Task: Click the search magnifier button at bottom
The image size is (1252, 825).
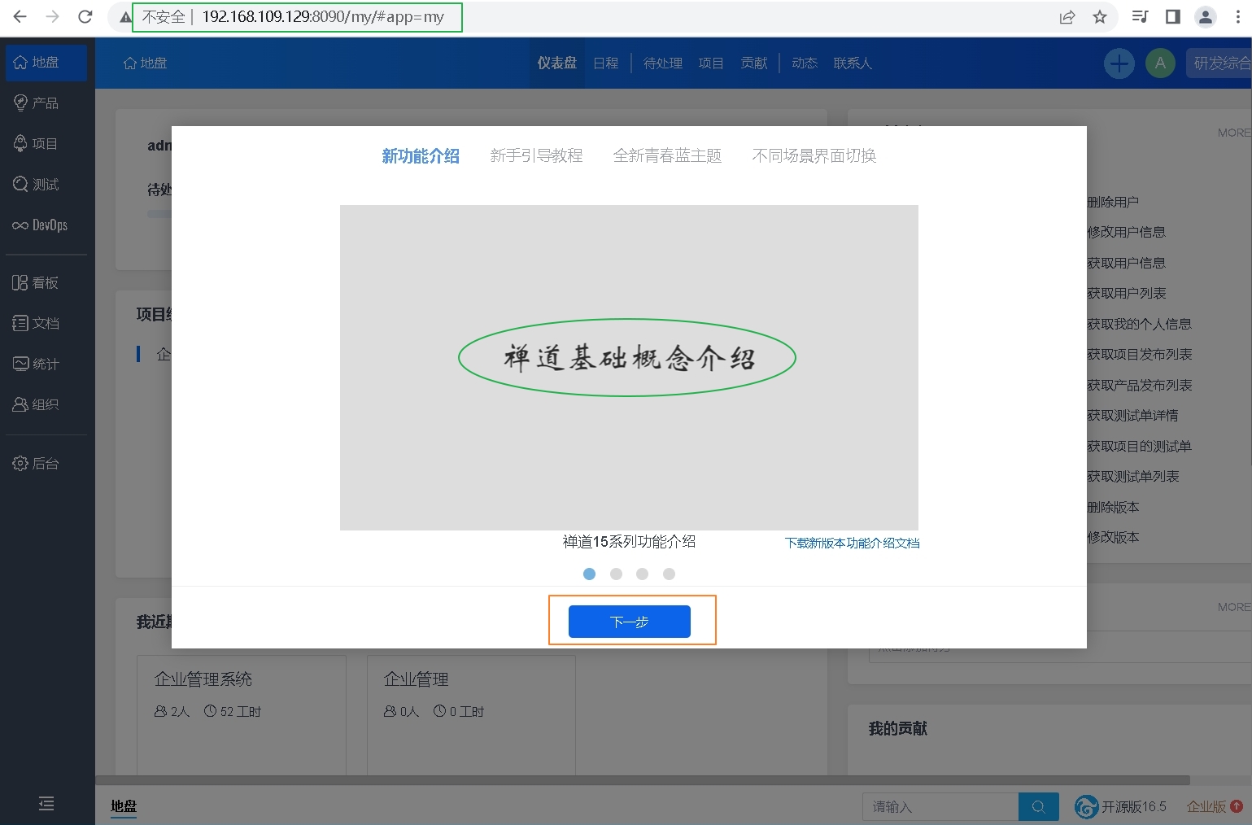Action: tap(1039, 807)
